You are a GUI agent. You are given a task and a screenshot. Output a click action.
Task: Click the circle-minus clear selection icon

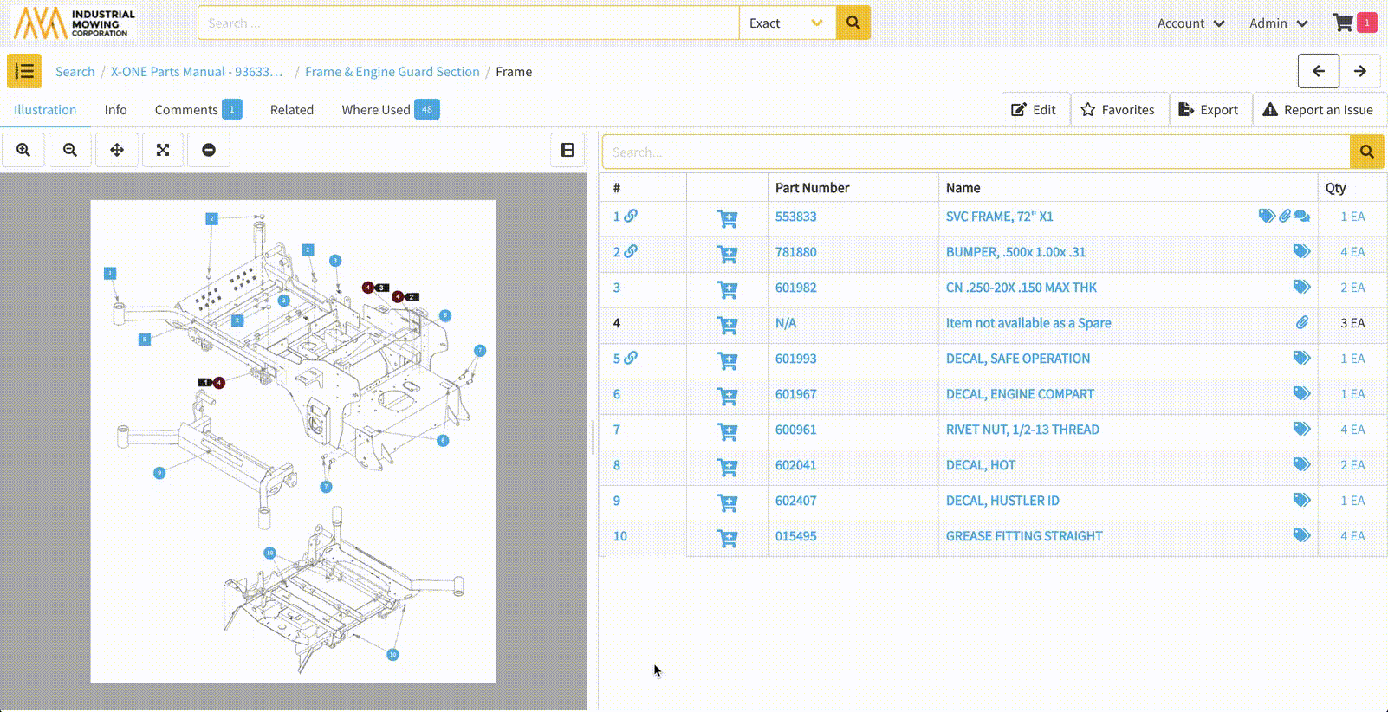tap(209, 150)
